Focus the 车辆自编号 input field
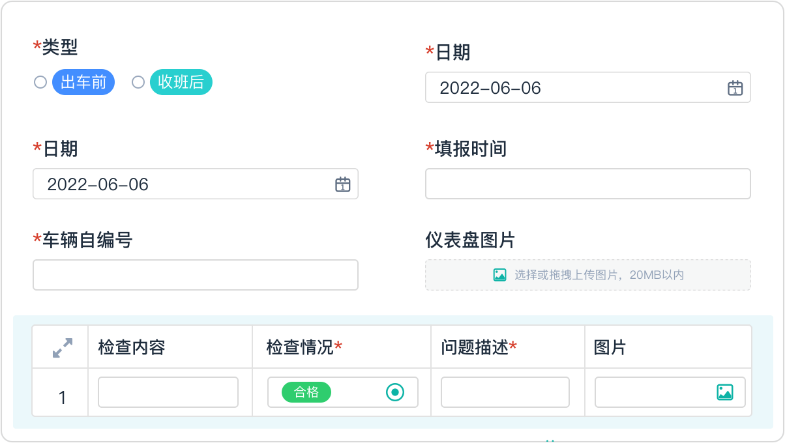Viewport: 785px width, 443px height. pyautogui.click(x=195, y=275)
